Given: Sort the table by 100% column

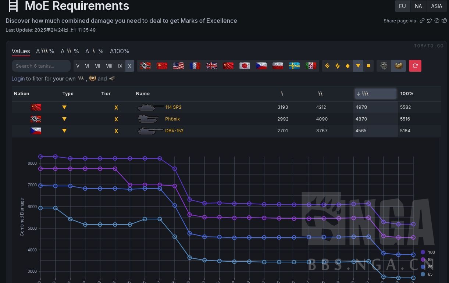Looking at the screenshot, I should pos(407,94).
